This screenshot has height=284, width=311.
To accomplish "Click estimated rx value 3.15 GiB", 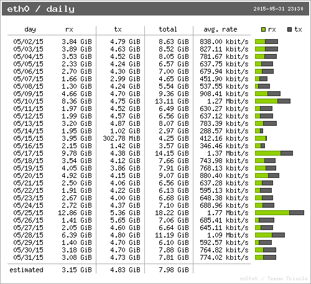I will pyautogui.click(x=77, y=270).
